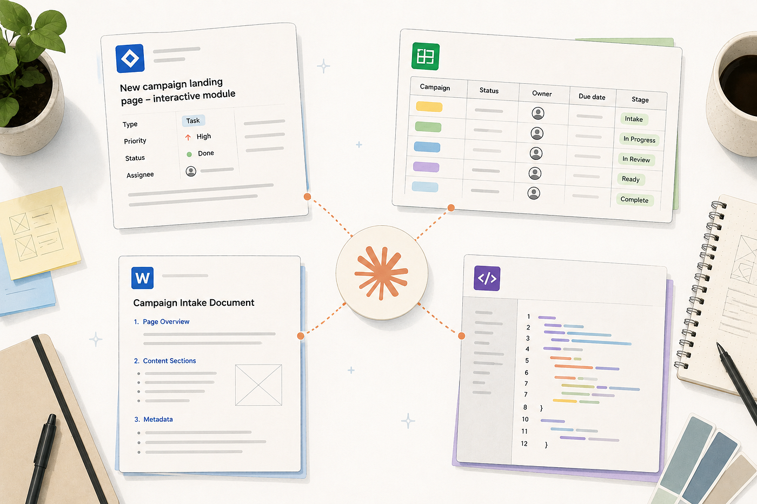Image resolution: width=757 pixels, height=504 pixels.
Task: Select the "New campaign landing page" task title
Action: click(x=177, y=91)
